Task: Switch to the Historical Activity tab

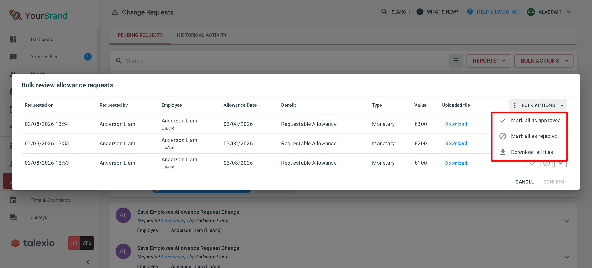Action: (202, 35)
